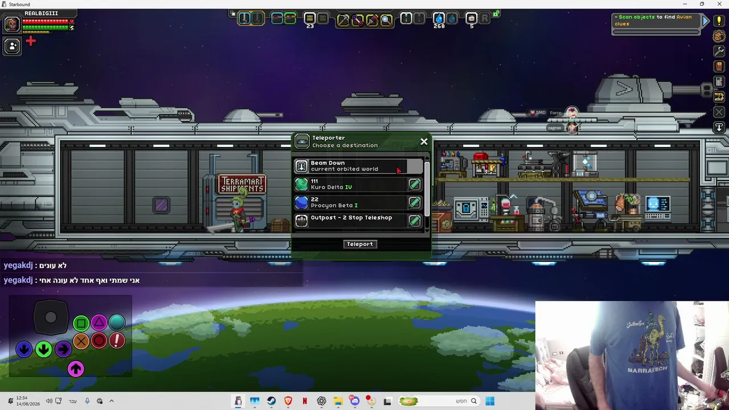This screenshot has width=729, height=410.
Task: Edit the Outpost 2 Stop Teleshop bookmark
Action: tap(415, 220)
